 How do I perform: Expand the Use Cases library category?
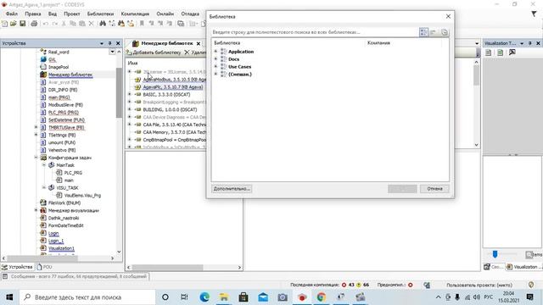[216, 66]
